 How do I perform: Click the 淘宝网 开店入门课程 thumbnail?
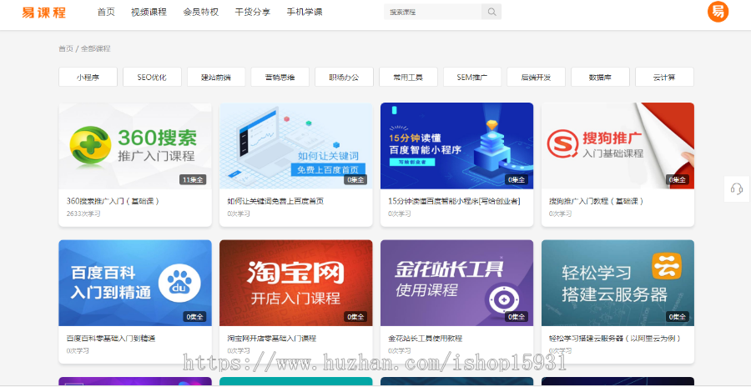pyautogui.click(x=295, y=283)
